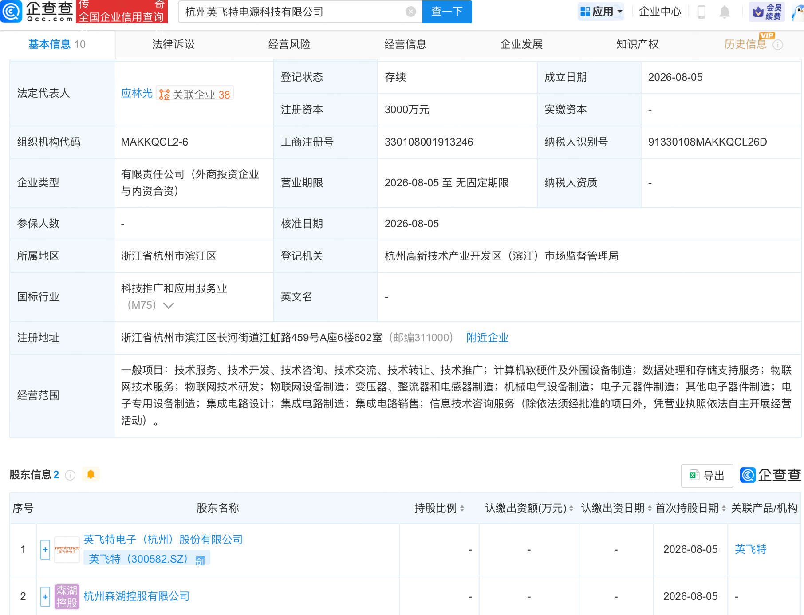The height and width of the screenshot is (615, 804).
Task: Expand shareholder row 2 with plus button
Action: click(45, 597)
